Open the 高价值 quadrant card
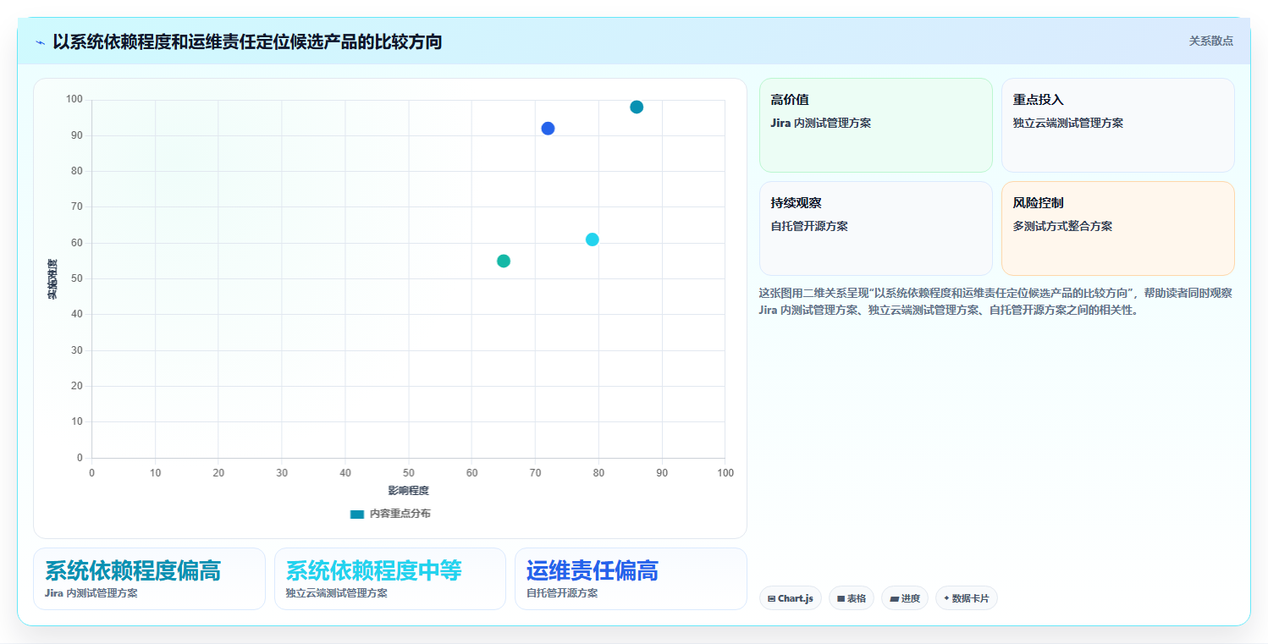Viewport: 1268px width, 644px height. pyautogui.click(x=875, y=125)
